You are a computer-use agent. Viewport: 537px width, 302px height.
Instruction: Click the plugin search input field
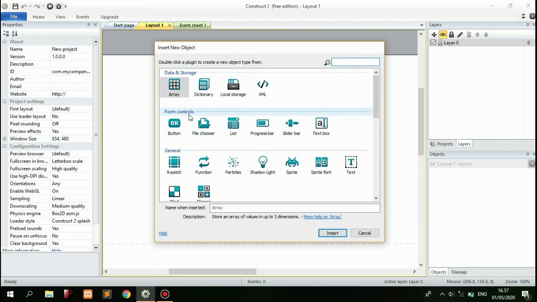[356, 62]
